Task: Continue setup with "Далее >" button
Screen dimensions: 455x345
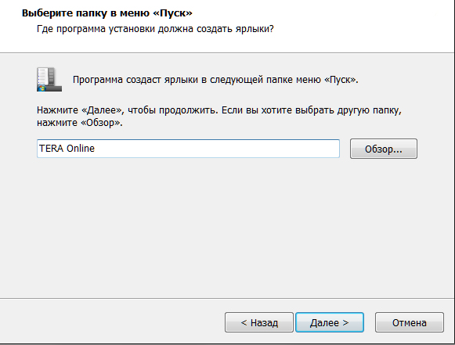Action: pos(330,322)
